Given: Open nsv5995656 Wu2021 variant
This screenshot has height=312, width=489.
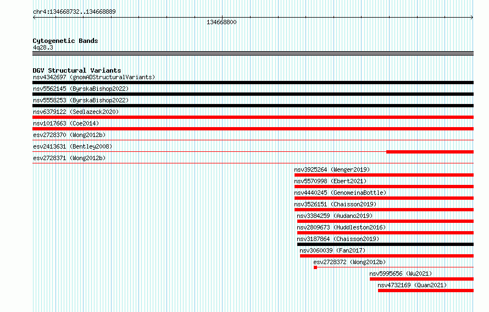Looking at the screenshot, I should (401, 273).
